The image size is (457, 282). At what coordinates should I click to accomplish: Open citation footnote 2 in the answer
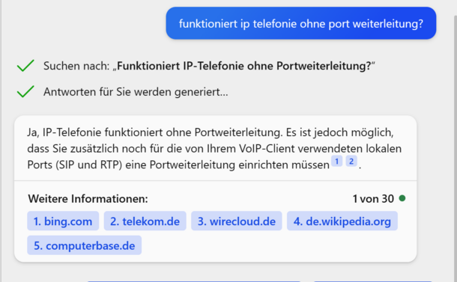click(351, 162)
